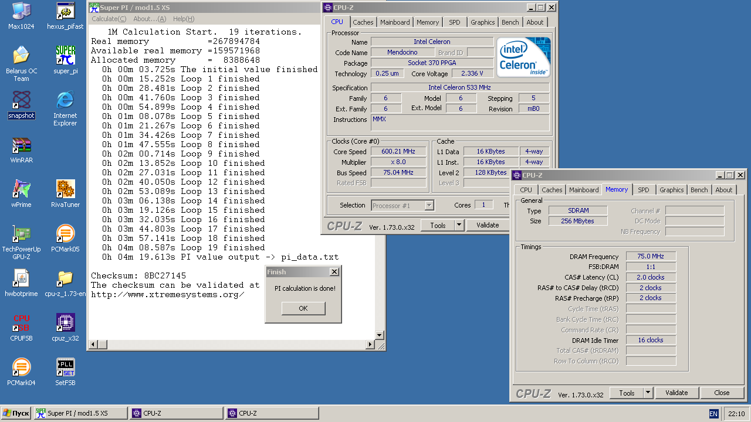Open Bench tab in Memory window

click(x=699, y=190)
